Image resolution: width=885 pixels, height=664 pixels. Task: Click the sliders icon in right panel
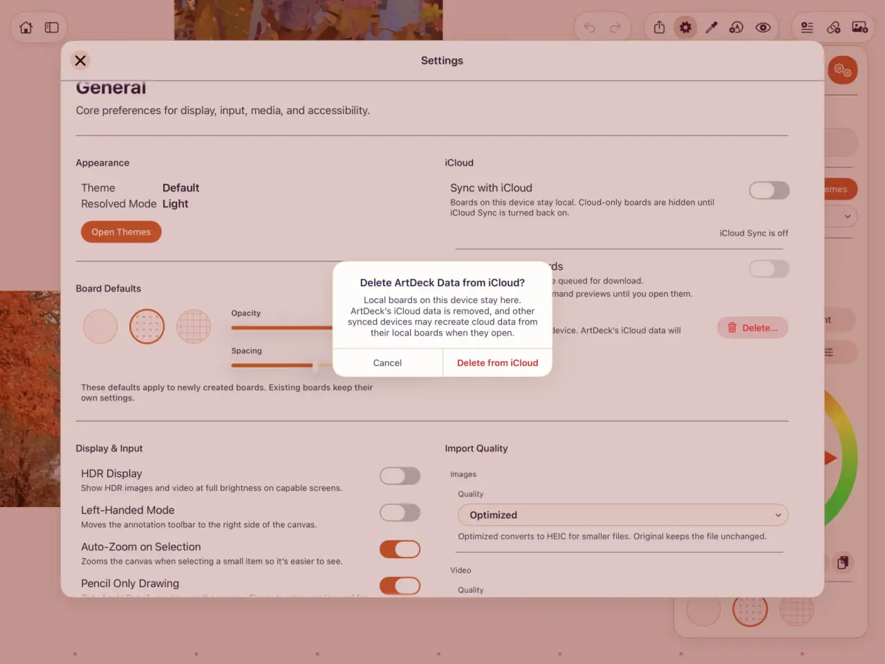pyautogui.click(x=829, y=353)
